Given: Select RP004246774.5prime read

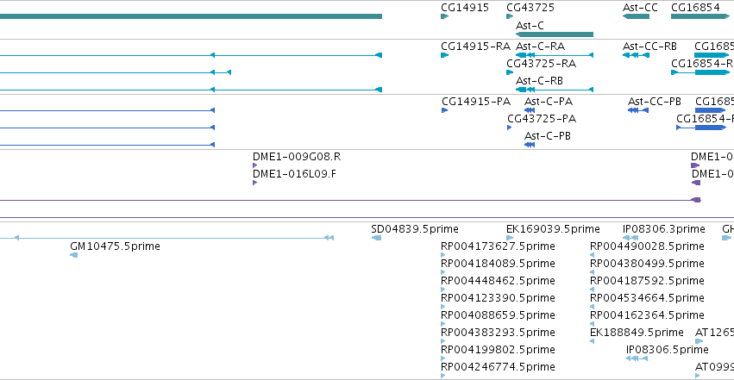Looking at the screenshot, I should (498, 367).
